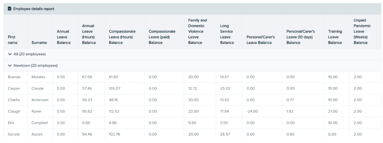Screen dimensions: 383x143
Task: Click the Employee details report icon
Action: click(x=10, y=9)
